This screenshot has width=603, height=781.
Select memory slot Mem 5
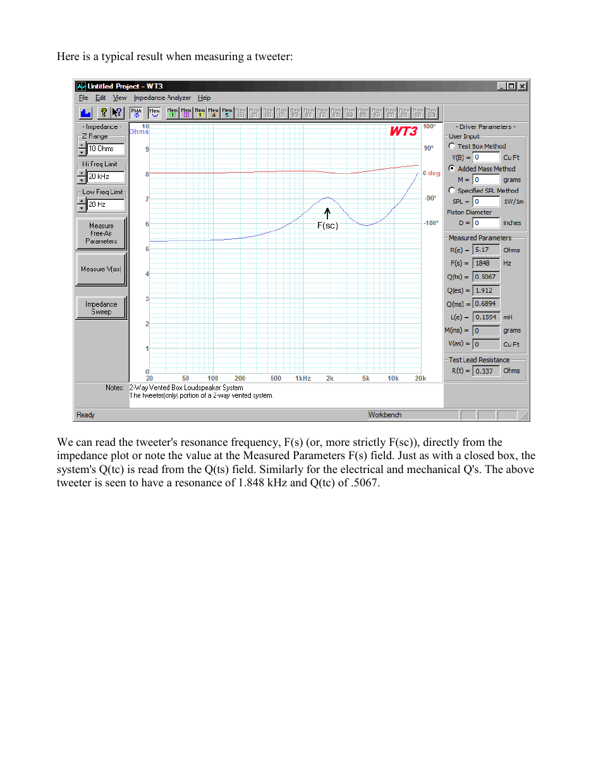pyautogui.click(x=228, y=113)
